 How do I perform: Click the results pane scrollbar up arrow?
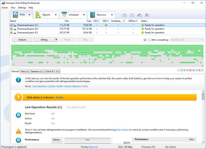pyautogui.click(x=203, y=91)
